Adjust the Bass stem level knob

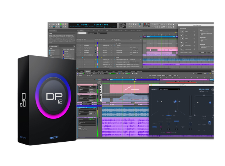tap(194, 35)
